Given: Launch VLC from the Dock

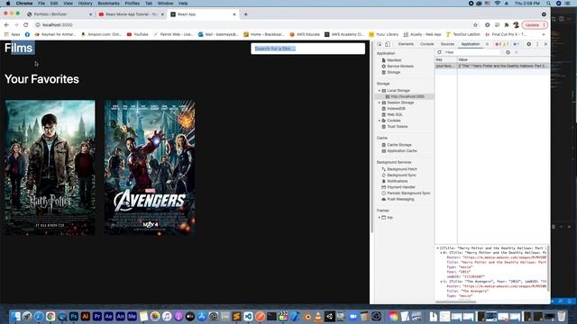Looking at the screenshot, I should [x=318, y=316].
